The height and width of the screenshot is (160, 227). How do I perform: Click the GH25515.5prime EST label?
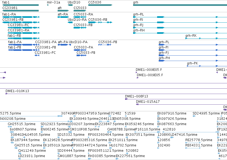tap(28, 145)
